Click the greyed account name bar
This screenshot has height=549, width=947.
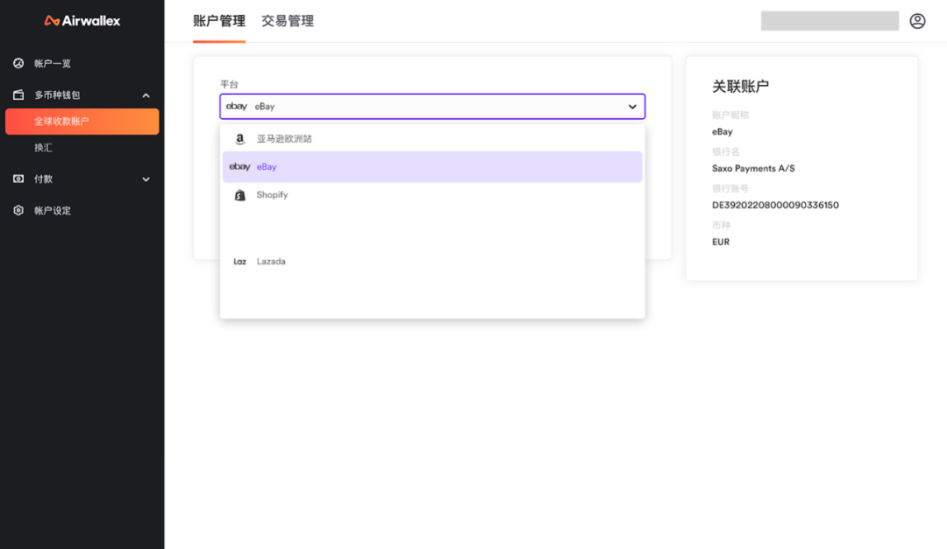click(830, 21)
